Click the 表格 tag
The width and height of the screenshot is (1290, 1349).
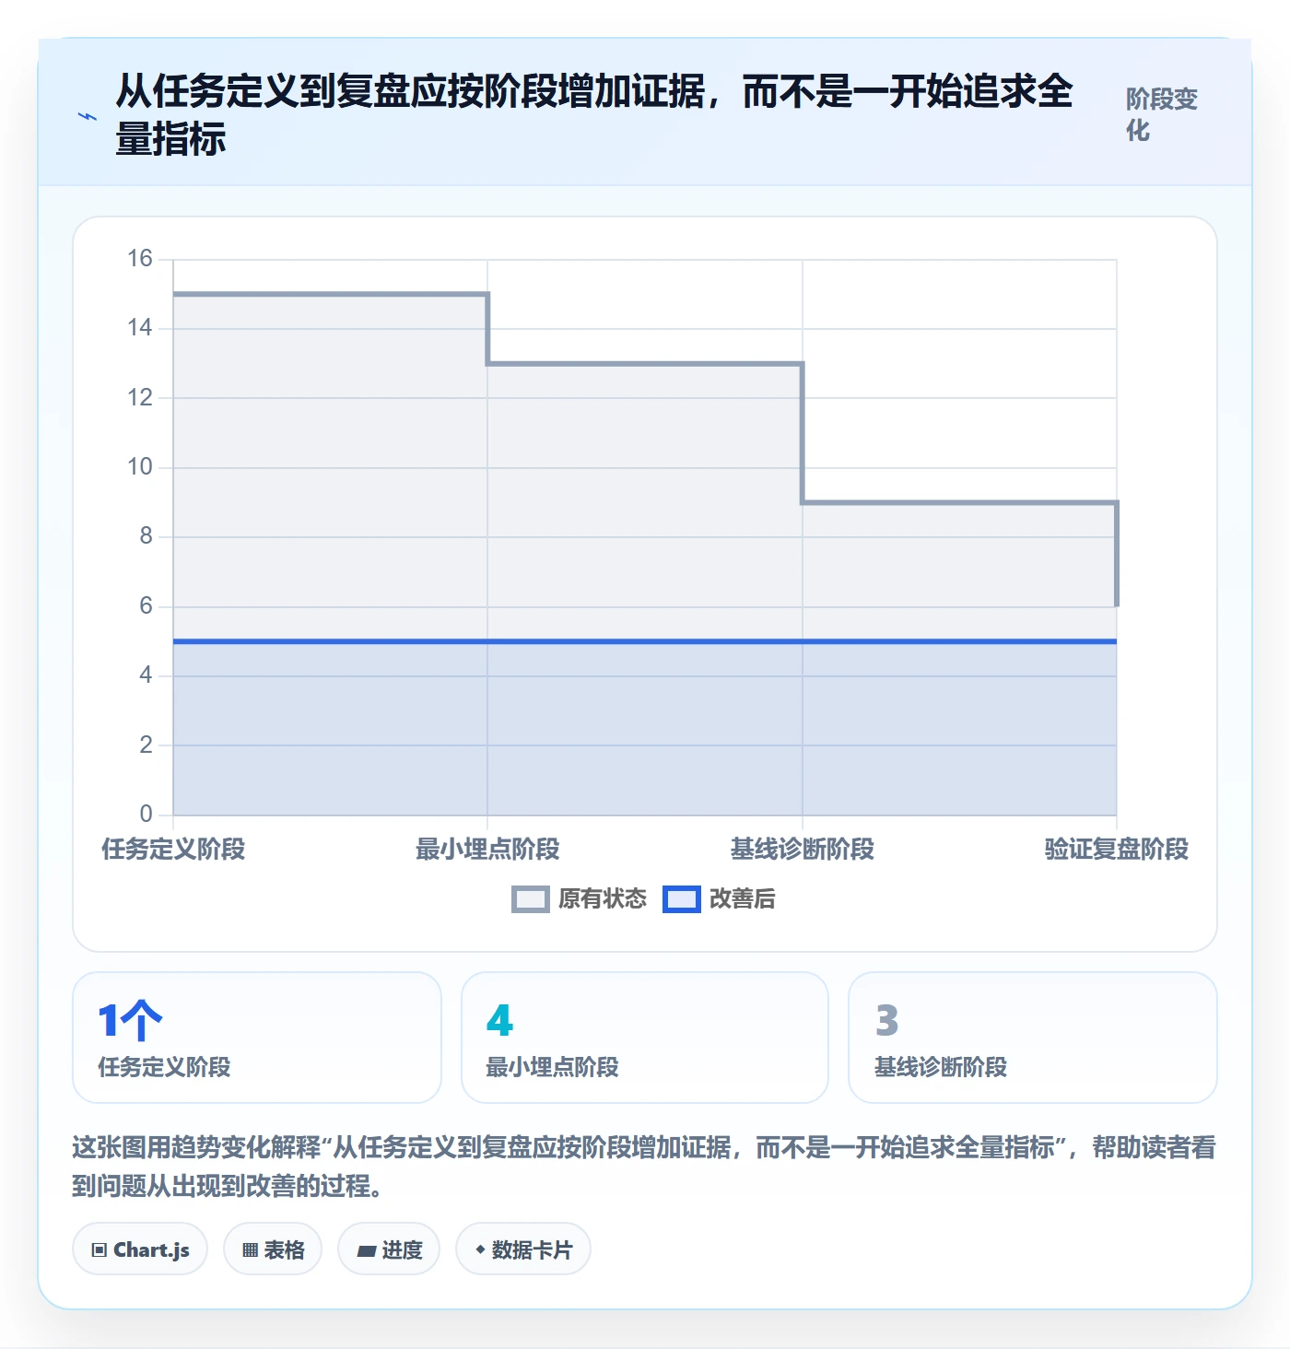(273, 1249)
